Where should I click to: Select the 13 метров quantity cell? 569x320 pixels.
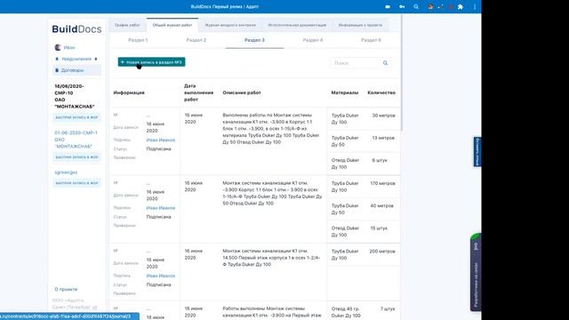[383, 138]
